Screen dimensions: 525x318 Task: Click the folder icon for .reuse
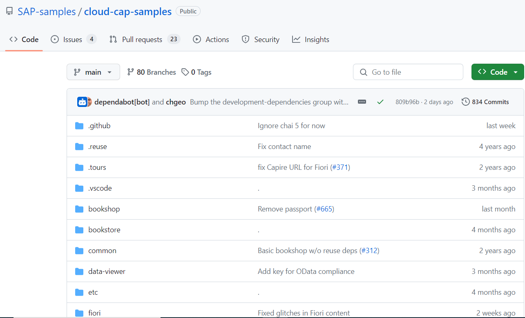[x=79, y=147]
